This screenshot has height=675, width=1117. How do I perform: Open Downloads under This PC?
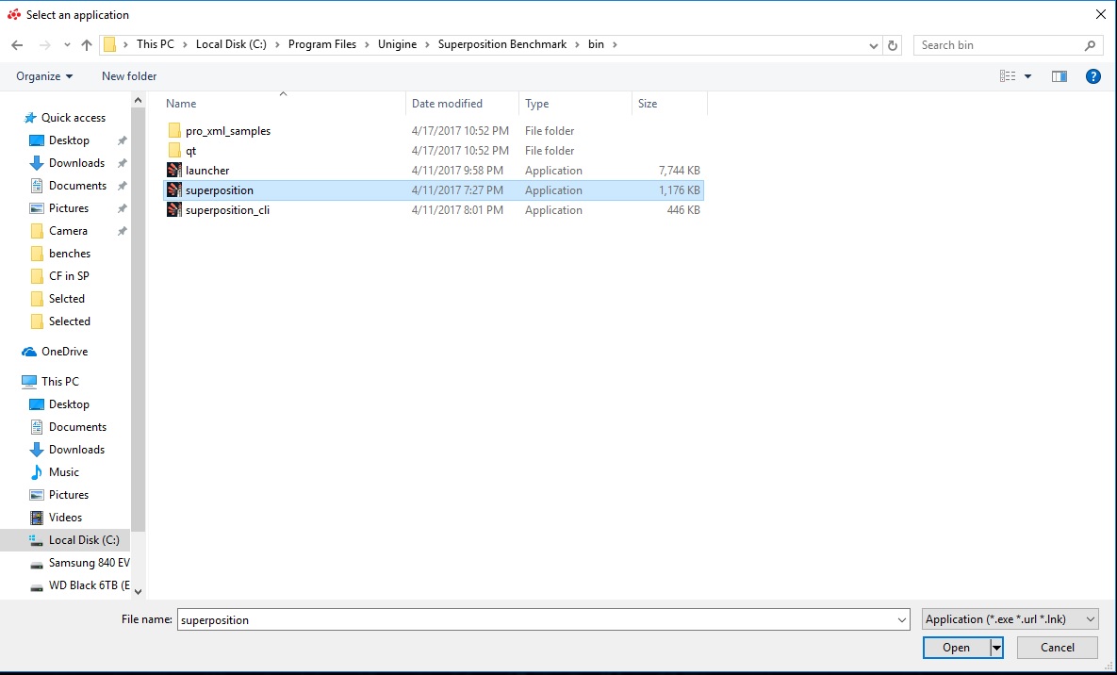(76, 450)
